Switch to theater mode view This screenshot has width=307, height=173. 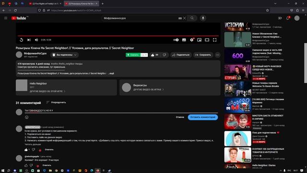pyautogui.click(x=207, y=40)
